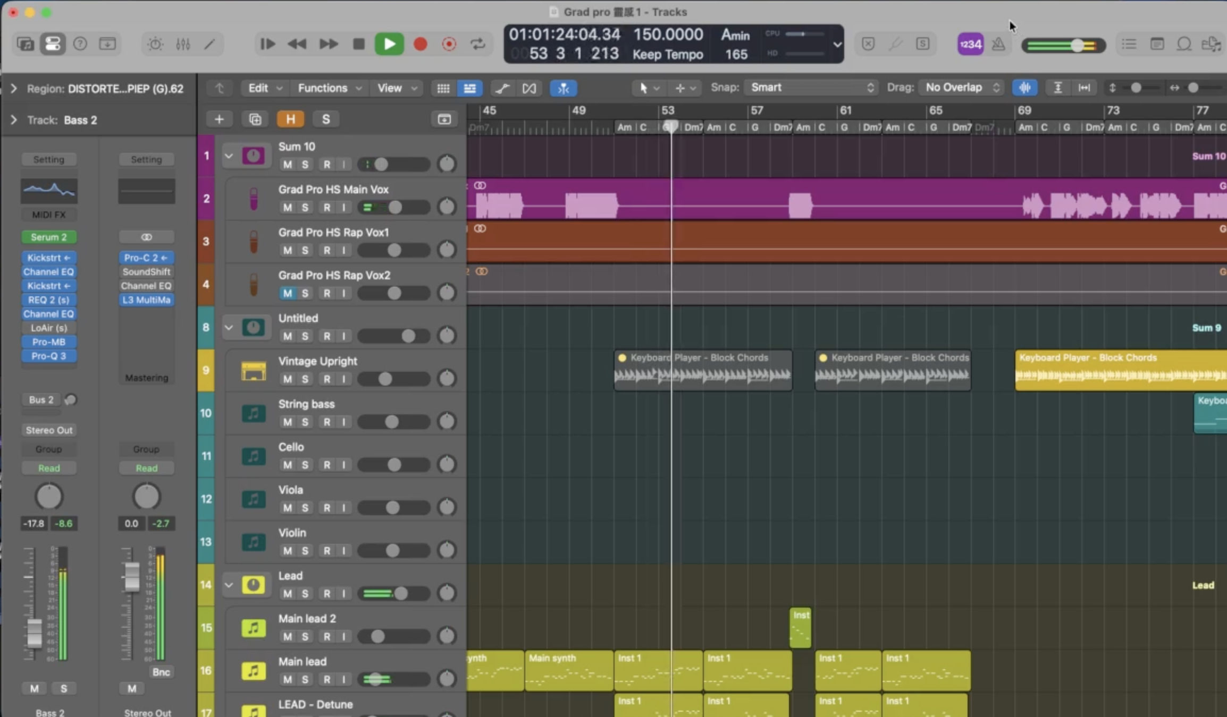
Task: Open the Library panel icon
Action: [25, 44]
